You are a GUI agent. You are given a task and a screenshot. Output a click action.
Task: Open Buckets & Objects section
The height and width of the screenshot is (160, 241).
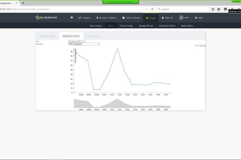tap(106, 18)
